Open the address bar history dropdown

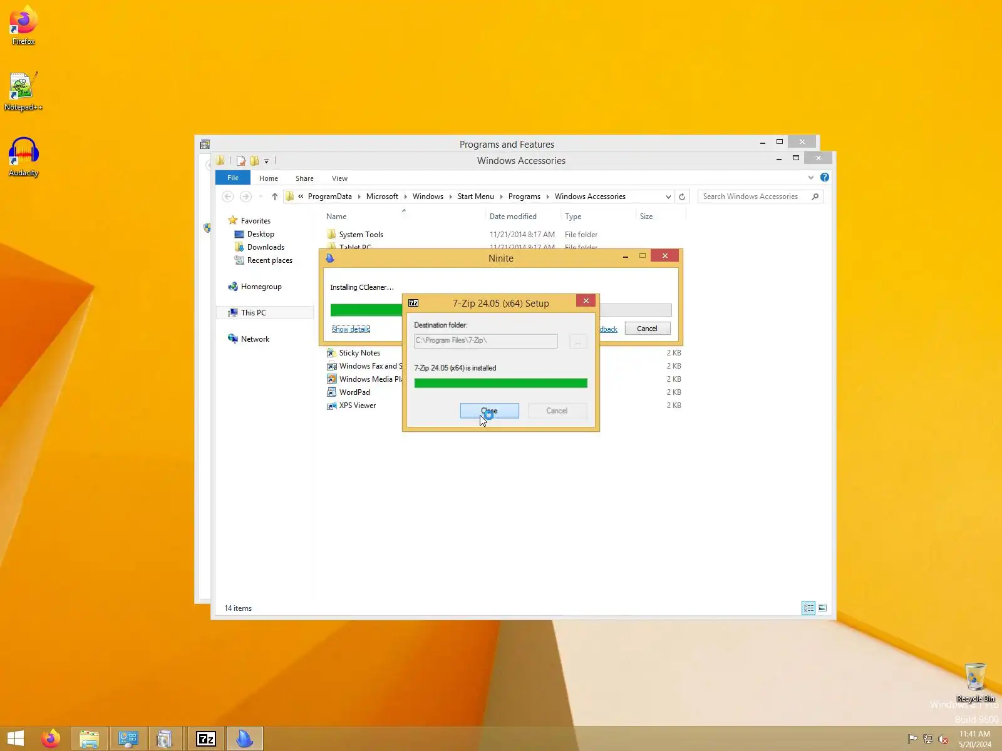(668, 197)
